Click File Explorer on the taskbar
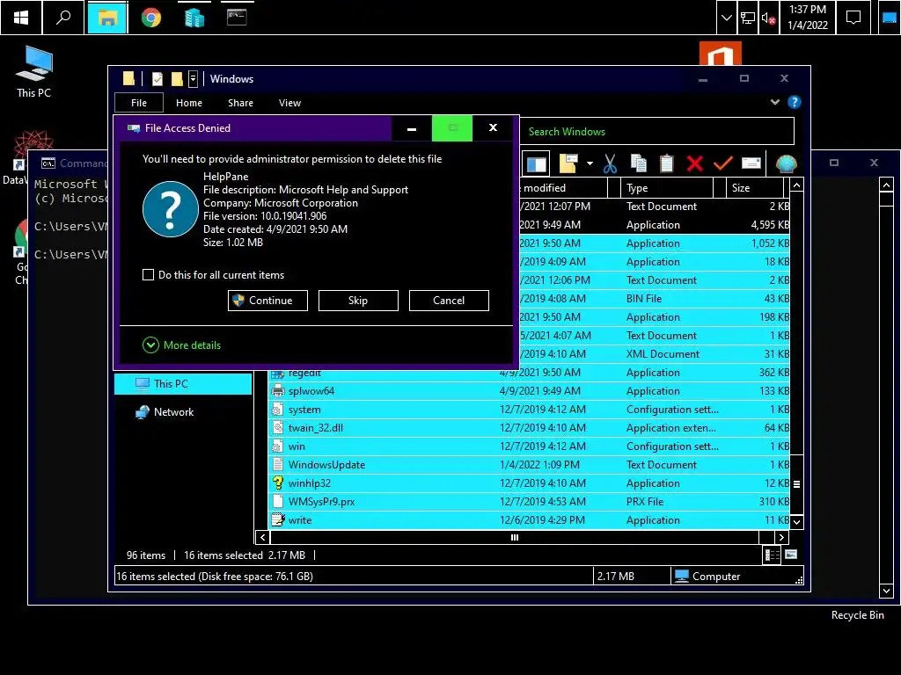901x675 pixels. [107, 18]
